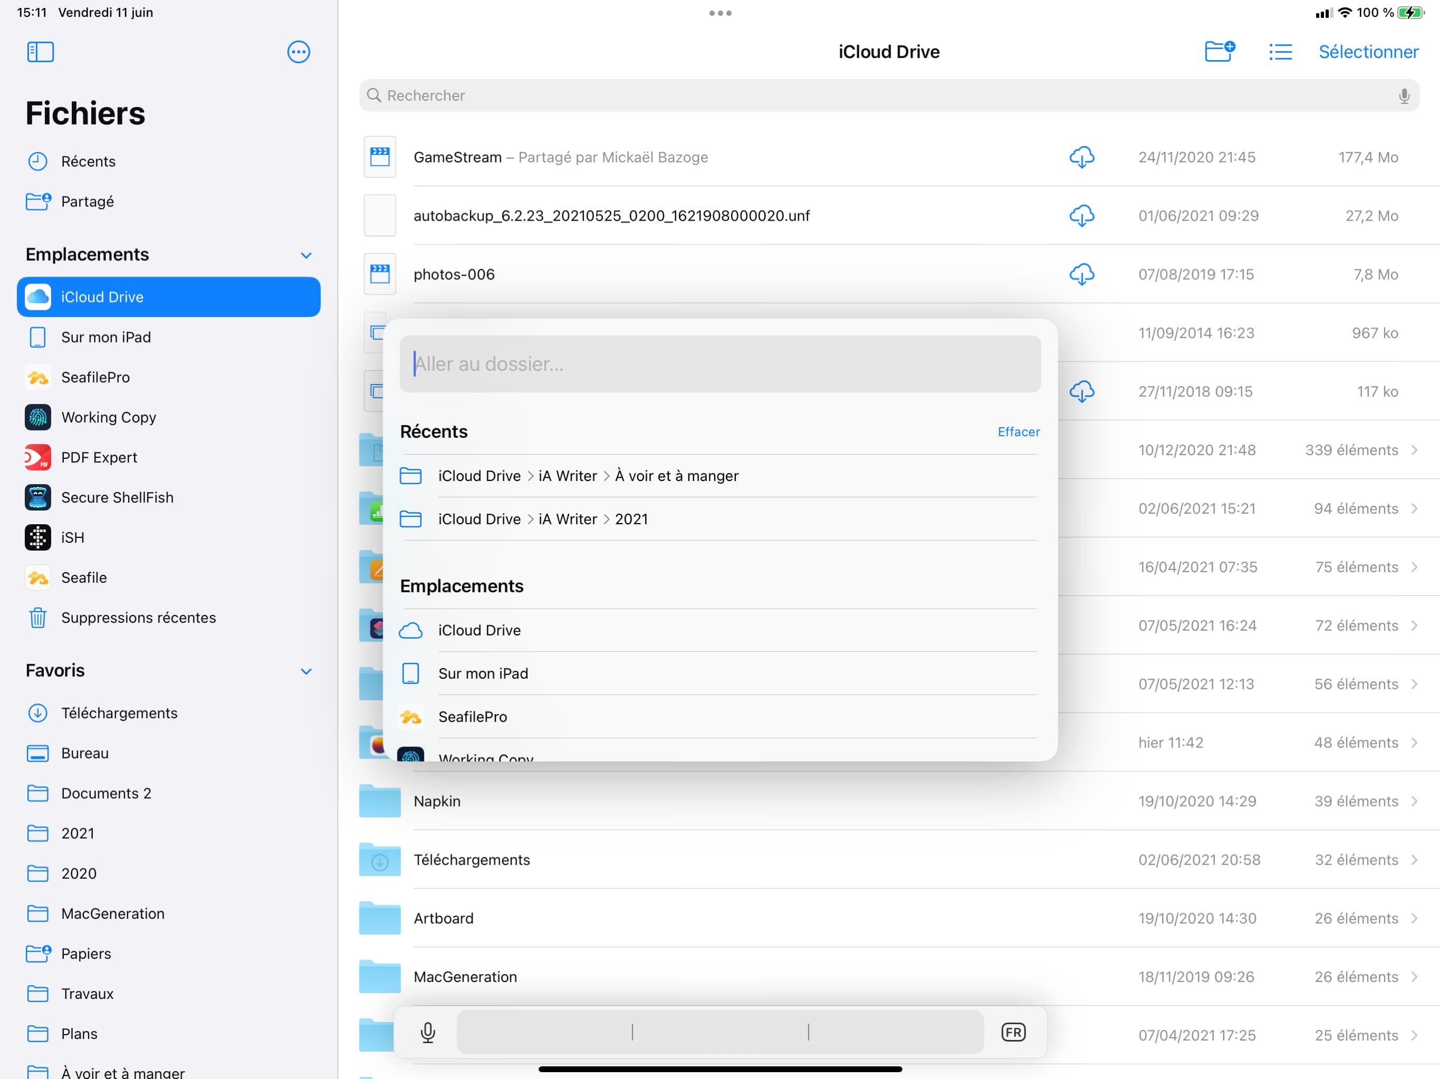This screenshot has width=1440, height=1079.
Task: Open the 2021 favorite folder
Action: coord(169,833)
